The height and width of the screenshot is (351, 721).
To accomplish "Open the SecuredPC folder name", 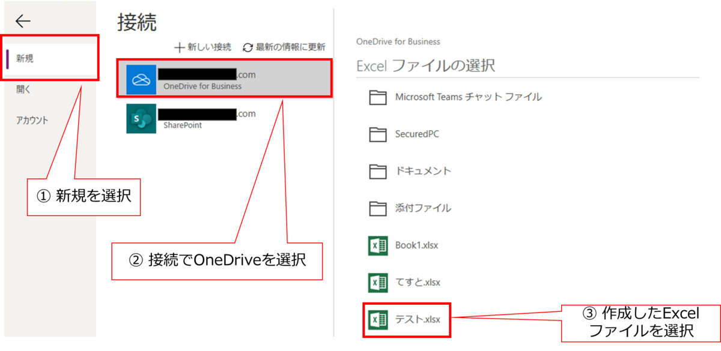I will (x=417, y=134).
